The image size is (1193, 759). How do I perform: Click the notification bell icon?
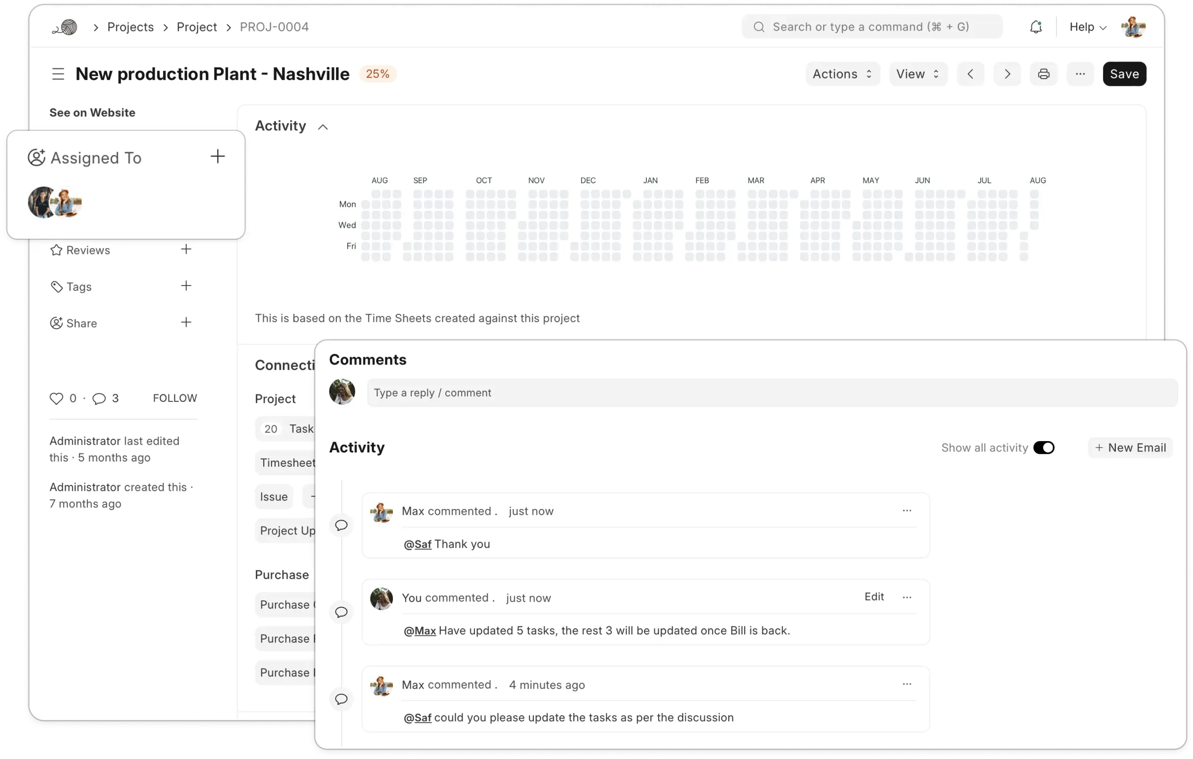click(x=1035, y=27)
